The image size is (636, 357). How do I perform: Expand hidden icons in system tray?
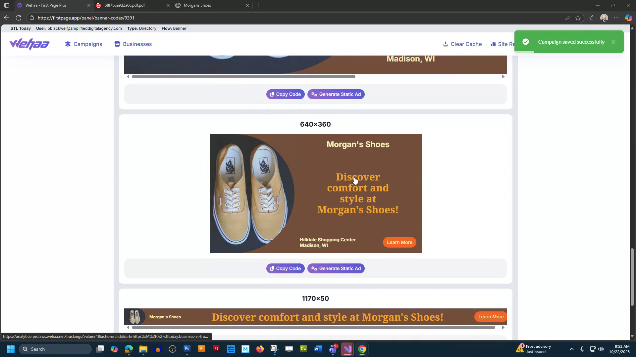572,349
